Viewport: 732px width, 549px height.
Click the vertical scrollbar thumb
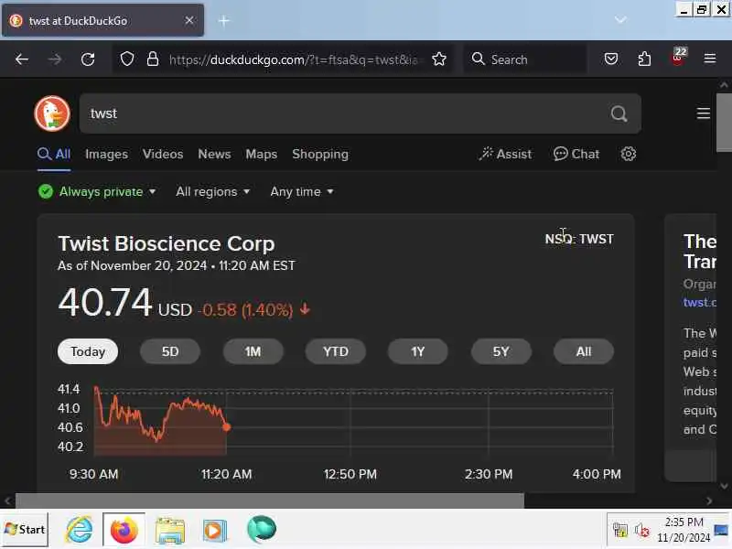(724, 123)
